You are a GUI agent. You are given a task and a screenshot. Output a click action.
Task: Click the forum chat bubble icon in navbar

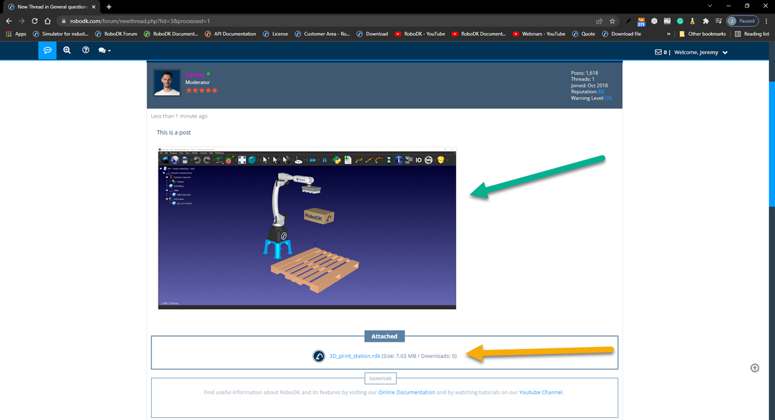[47, 51]
